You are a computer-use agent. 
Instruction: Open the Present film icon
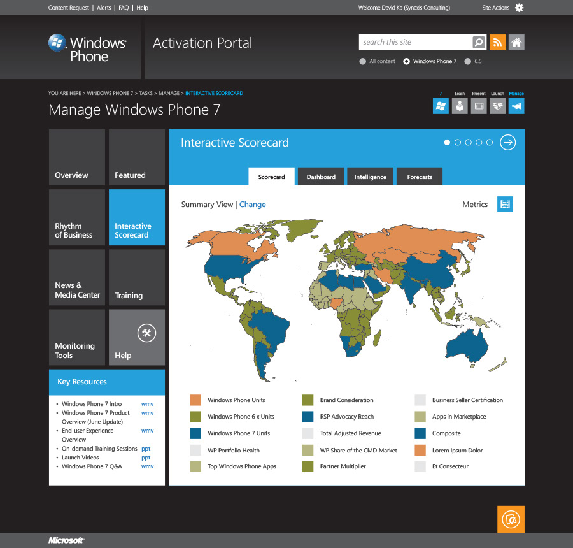[x=479, y=106]
